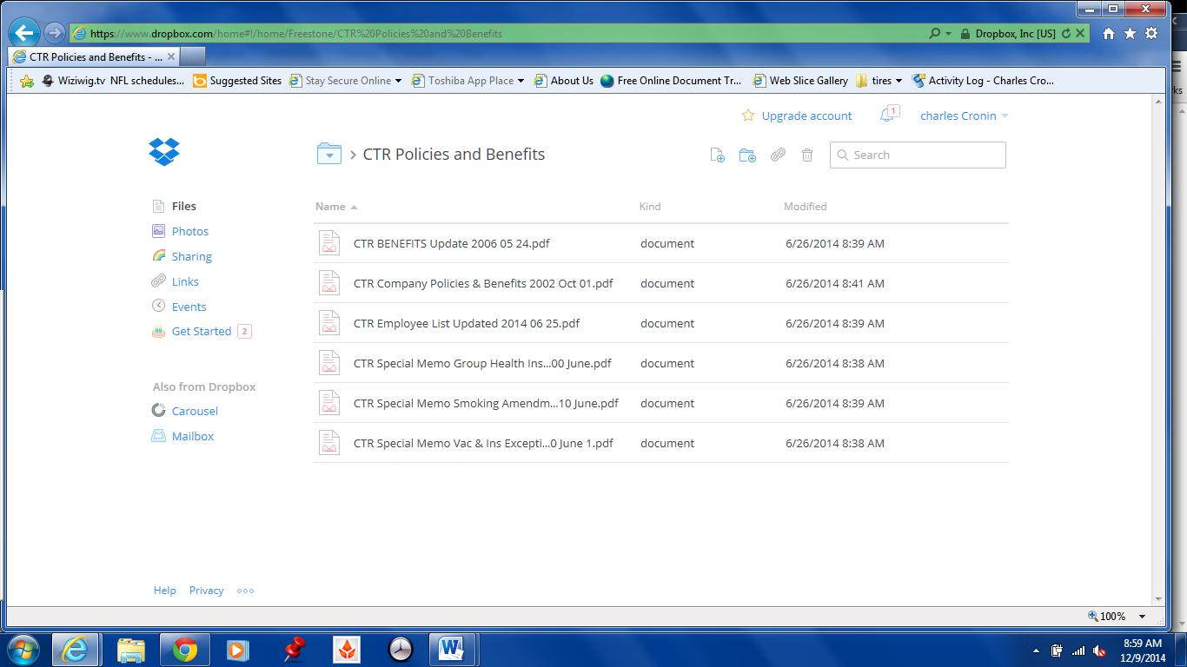Click the Help link in the footer

[x=165, y=591]
